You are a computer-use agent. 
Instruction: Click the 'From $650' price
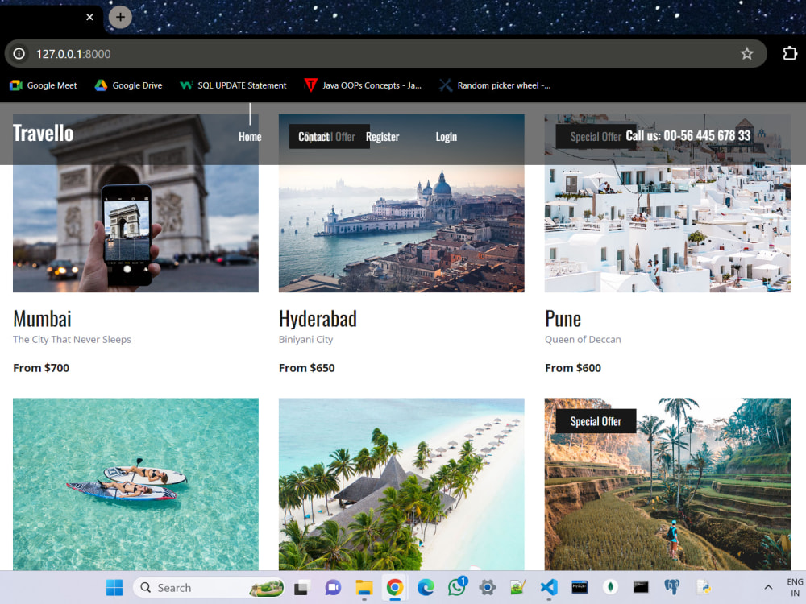click(x=307, y=368)
